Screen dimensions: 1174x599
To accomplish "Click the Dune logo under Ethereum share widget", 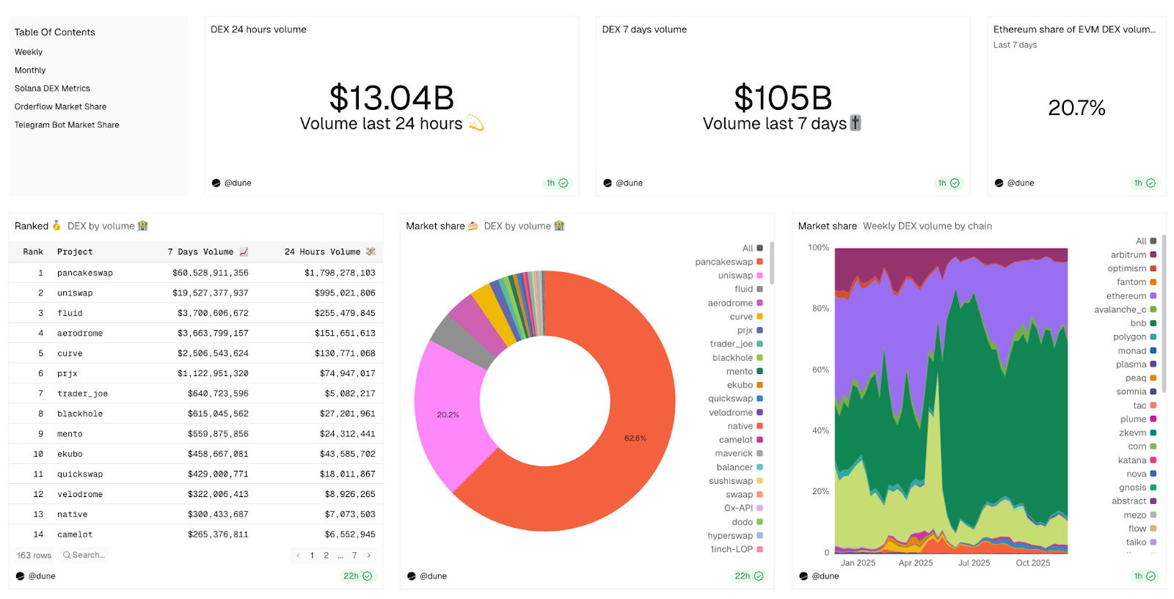I will tap(999, 183).
